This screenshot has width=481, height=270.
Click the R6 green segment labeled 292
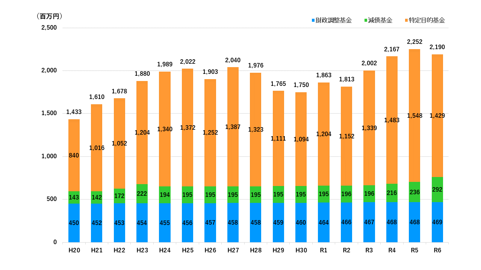[x=437, y=189]
